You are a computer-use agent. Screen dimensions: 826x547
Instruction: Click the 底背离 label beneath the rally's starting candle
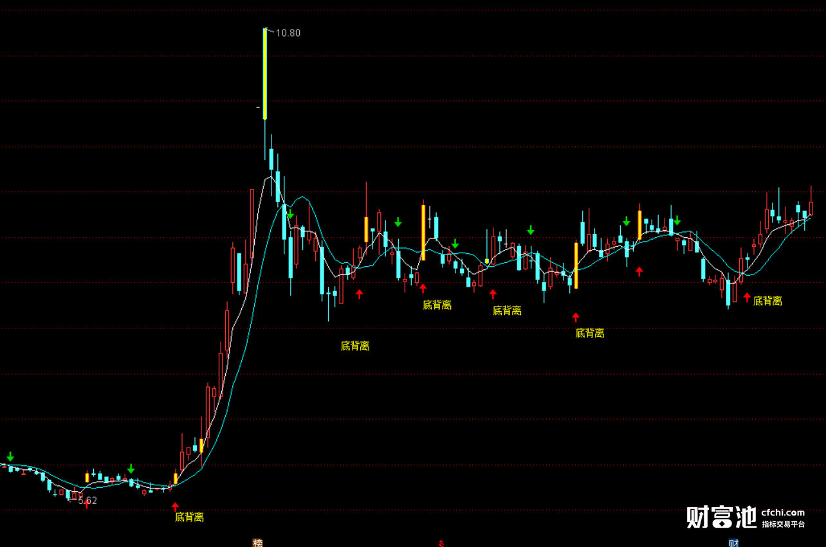(x=189, y=517)
